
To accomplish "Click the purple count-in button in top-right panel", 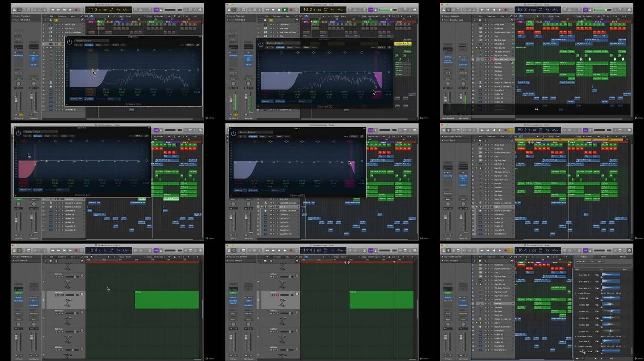I will tap(585, 10).
